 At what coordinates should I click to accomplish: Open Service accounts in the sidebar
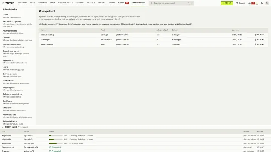(x=18, y=75)
